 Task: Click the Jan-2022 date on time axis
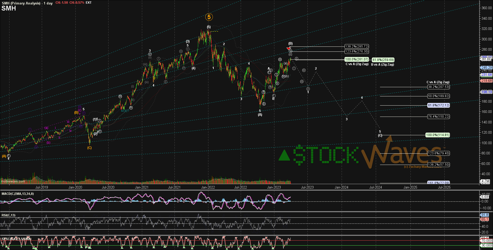[x=208, y=187]
